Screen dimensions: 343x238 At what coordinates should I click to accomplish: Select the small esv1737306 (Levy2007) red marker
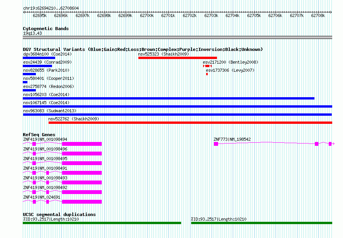point(207,74)
